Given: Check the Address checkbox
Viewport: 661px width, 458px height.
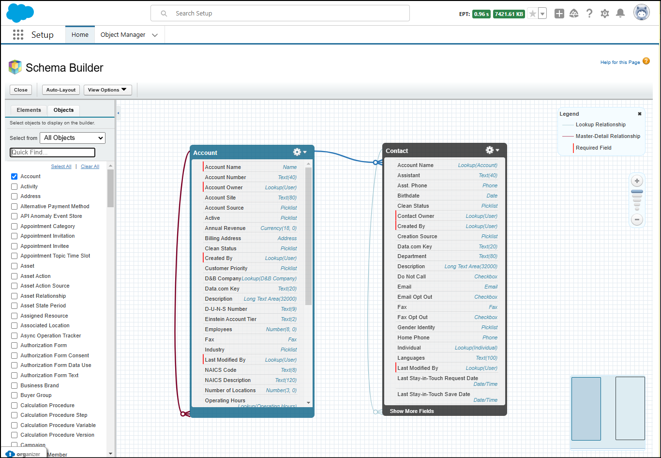Looking at the screenshot, I should click(15, 196).
